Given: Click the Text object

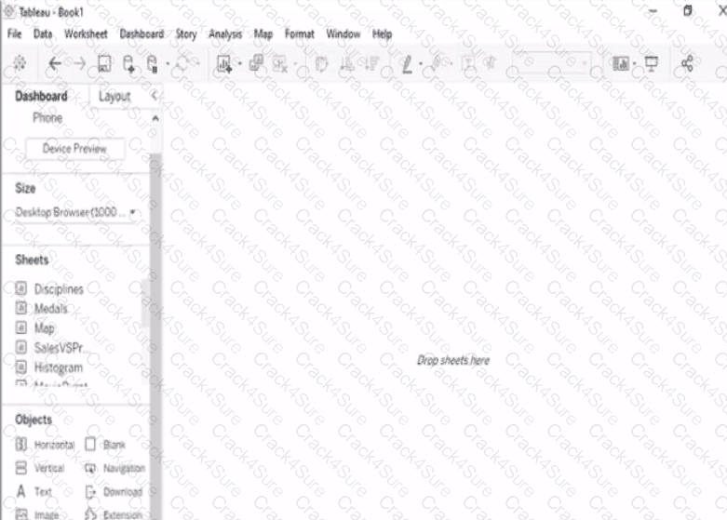Looking at the screenshot, I should (34, 491).
